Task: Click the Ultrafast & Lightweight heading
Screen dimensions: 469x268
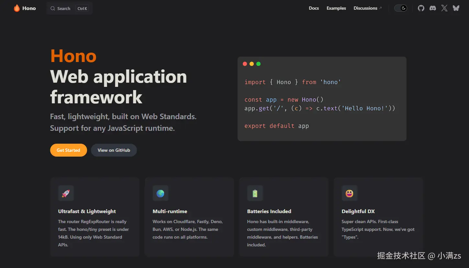Action: (x=87, y=211)
